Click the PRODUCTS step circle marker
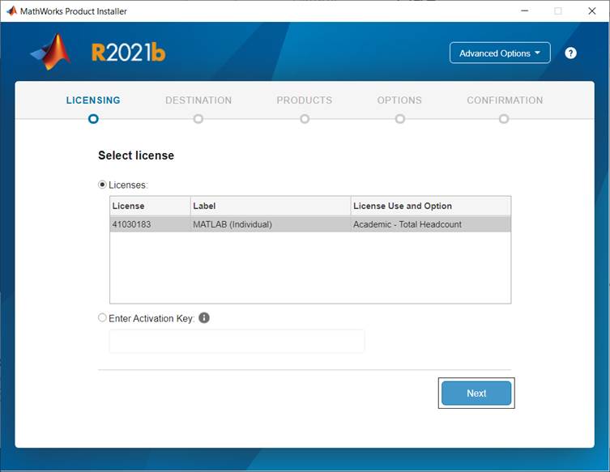Viewport: 610px width, 472px height. coord(305,118)
